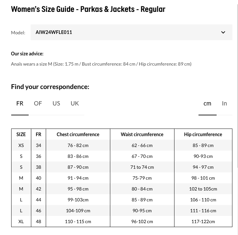The width and height of the screenshot is (238, 235).
Task: Click the Chest circumference column header
Action: 78,134
